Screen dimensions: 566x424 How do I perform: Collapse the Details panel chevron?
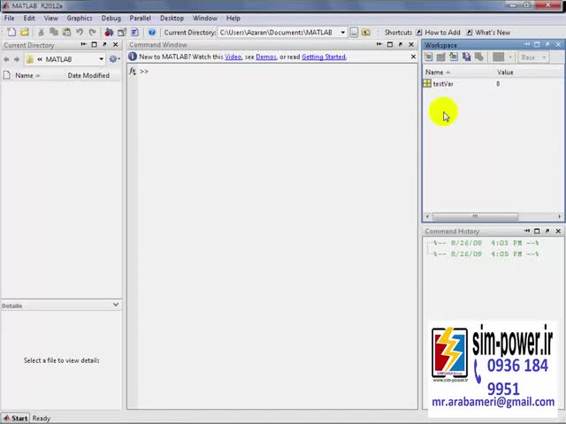[x=116, y=305]
